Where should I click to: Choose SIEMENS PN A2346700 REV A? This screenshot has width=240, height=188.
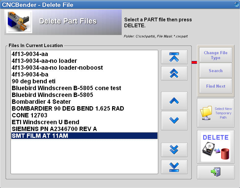[54, 129]
